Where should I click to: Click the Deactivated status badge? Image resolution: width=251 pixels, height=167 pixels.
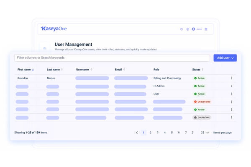[x=202, y=102]
